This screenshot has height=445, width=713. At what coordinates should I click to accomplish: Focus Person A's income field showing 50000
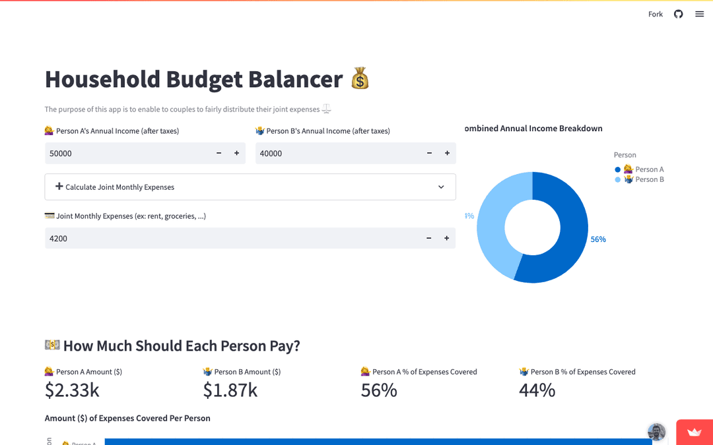pyautogui.click(x=128, y=153)
